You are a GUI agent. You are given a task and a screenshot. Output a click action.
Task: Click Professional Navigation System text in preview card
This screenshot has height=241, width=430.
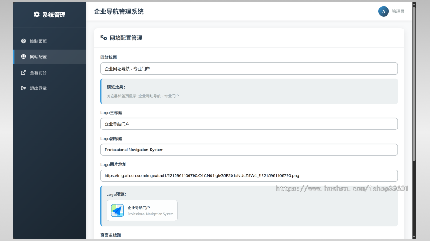(150, 214)
